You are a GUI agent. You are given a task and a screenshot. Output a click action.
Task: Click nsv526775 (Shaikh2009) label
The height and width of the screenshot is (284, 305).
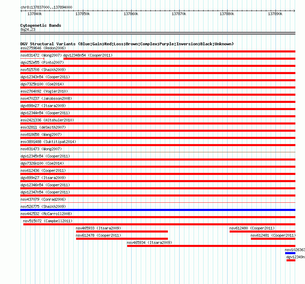pyautogui.click(x=43, y=206)
